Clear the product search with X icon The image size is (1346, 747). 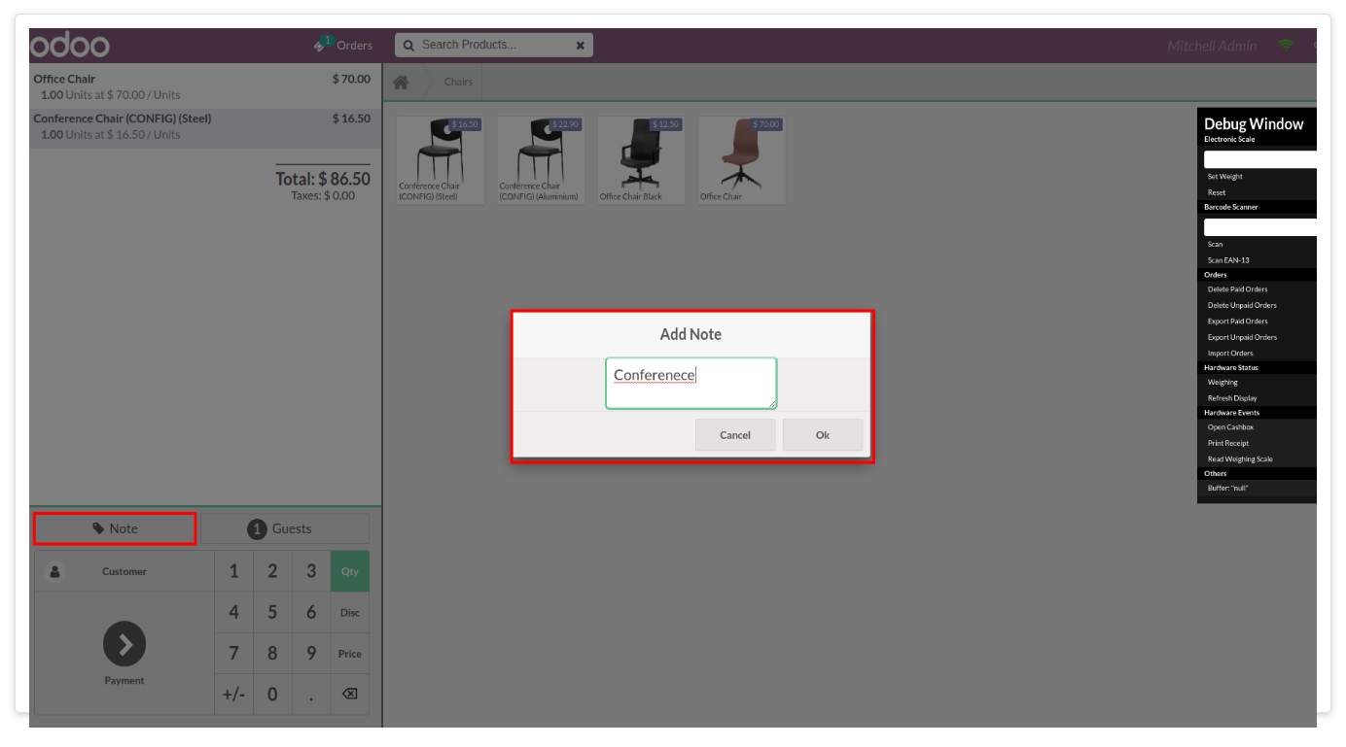point(581,45)
